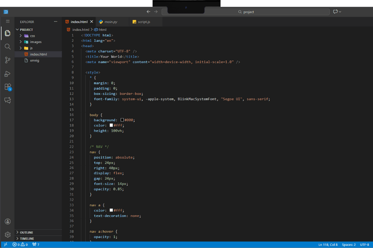
Task: Click the Accounts icon
Action: (x=7, y=222)
